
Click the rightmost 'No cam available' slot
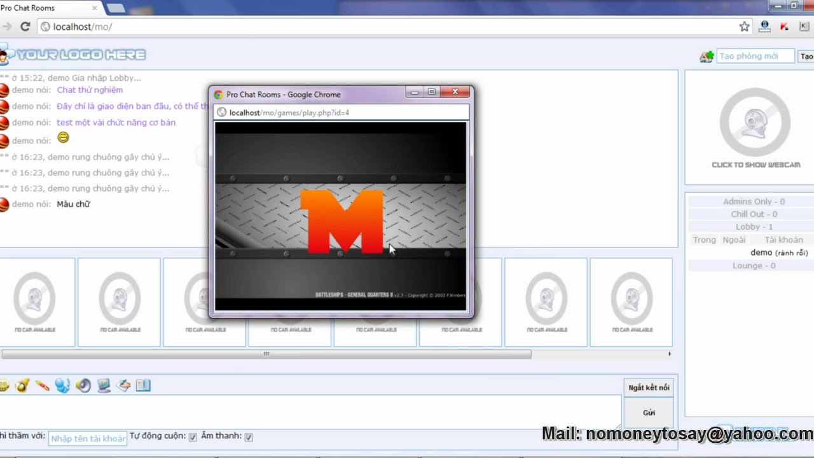point(631,302)
